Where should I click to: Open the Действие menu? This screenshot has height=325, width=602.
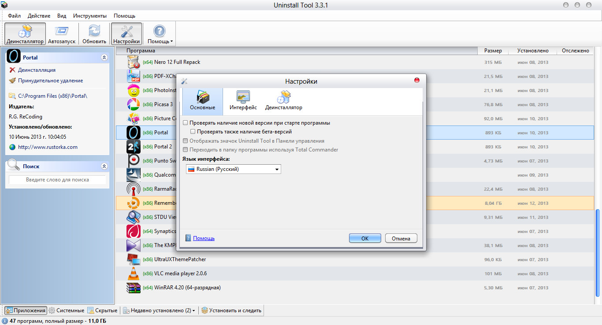click(39, 15)
